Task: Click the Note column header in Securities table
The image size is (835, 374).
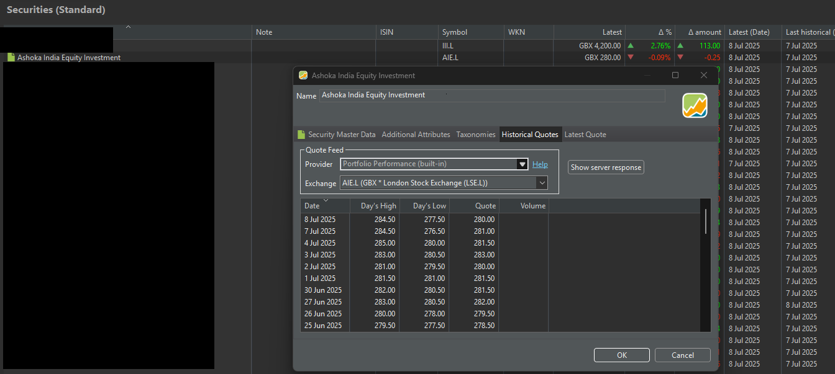Action: pos(314,32)
